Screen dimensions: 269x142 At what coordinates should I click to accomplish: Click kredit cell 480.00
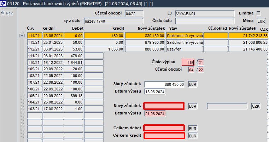coord(104,36)
